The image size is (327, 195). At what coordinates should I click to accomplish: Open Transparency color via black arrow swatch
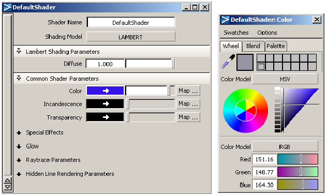(105, 117)
